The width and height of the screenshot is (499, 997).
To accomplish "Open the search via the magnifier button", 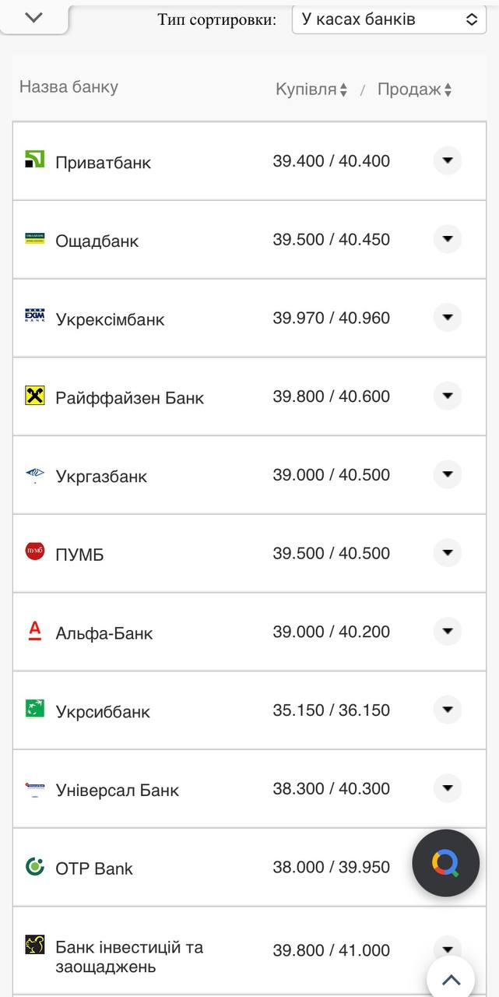I will [x=445, y=863].
